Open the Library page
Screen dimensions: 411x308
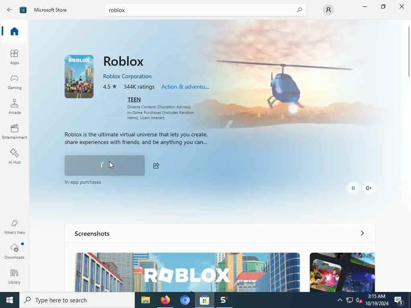(x=14, y=277)
